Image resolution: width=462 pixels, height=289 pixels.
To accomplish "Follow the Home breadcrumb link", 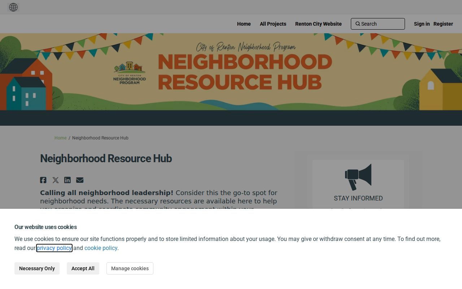I will (x=61, y=138).
